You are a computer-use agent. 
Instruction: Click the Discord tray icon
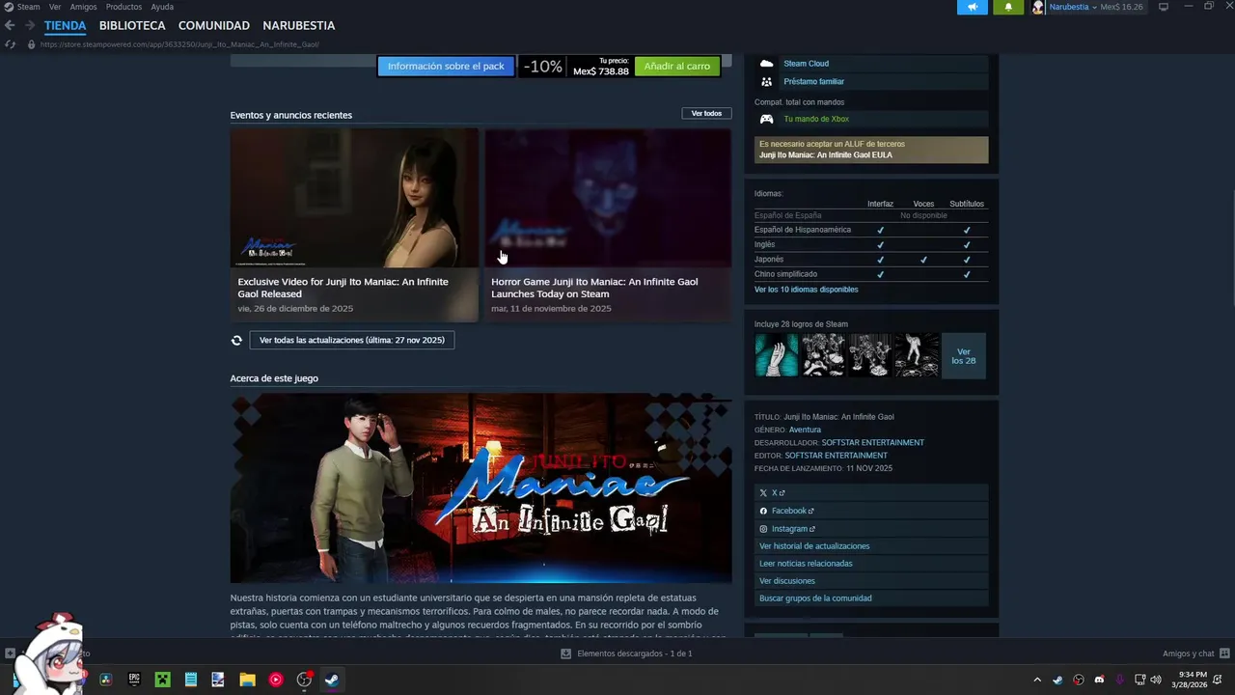pos(1099,680)
